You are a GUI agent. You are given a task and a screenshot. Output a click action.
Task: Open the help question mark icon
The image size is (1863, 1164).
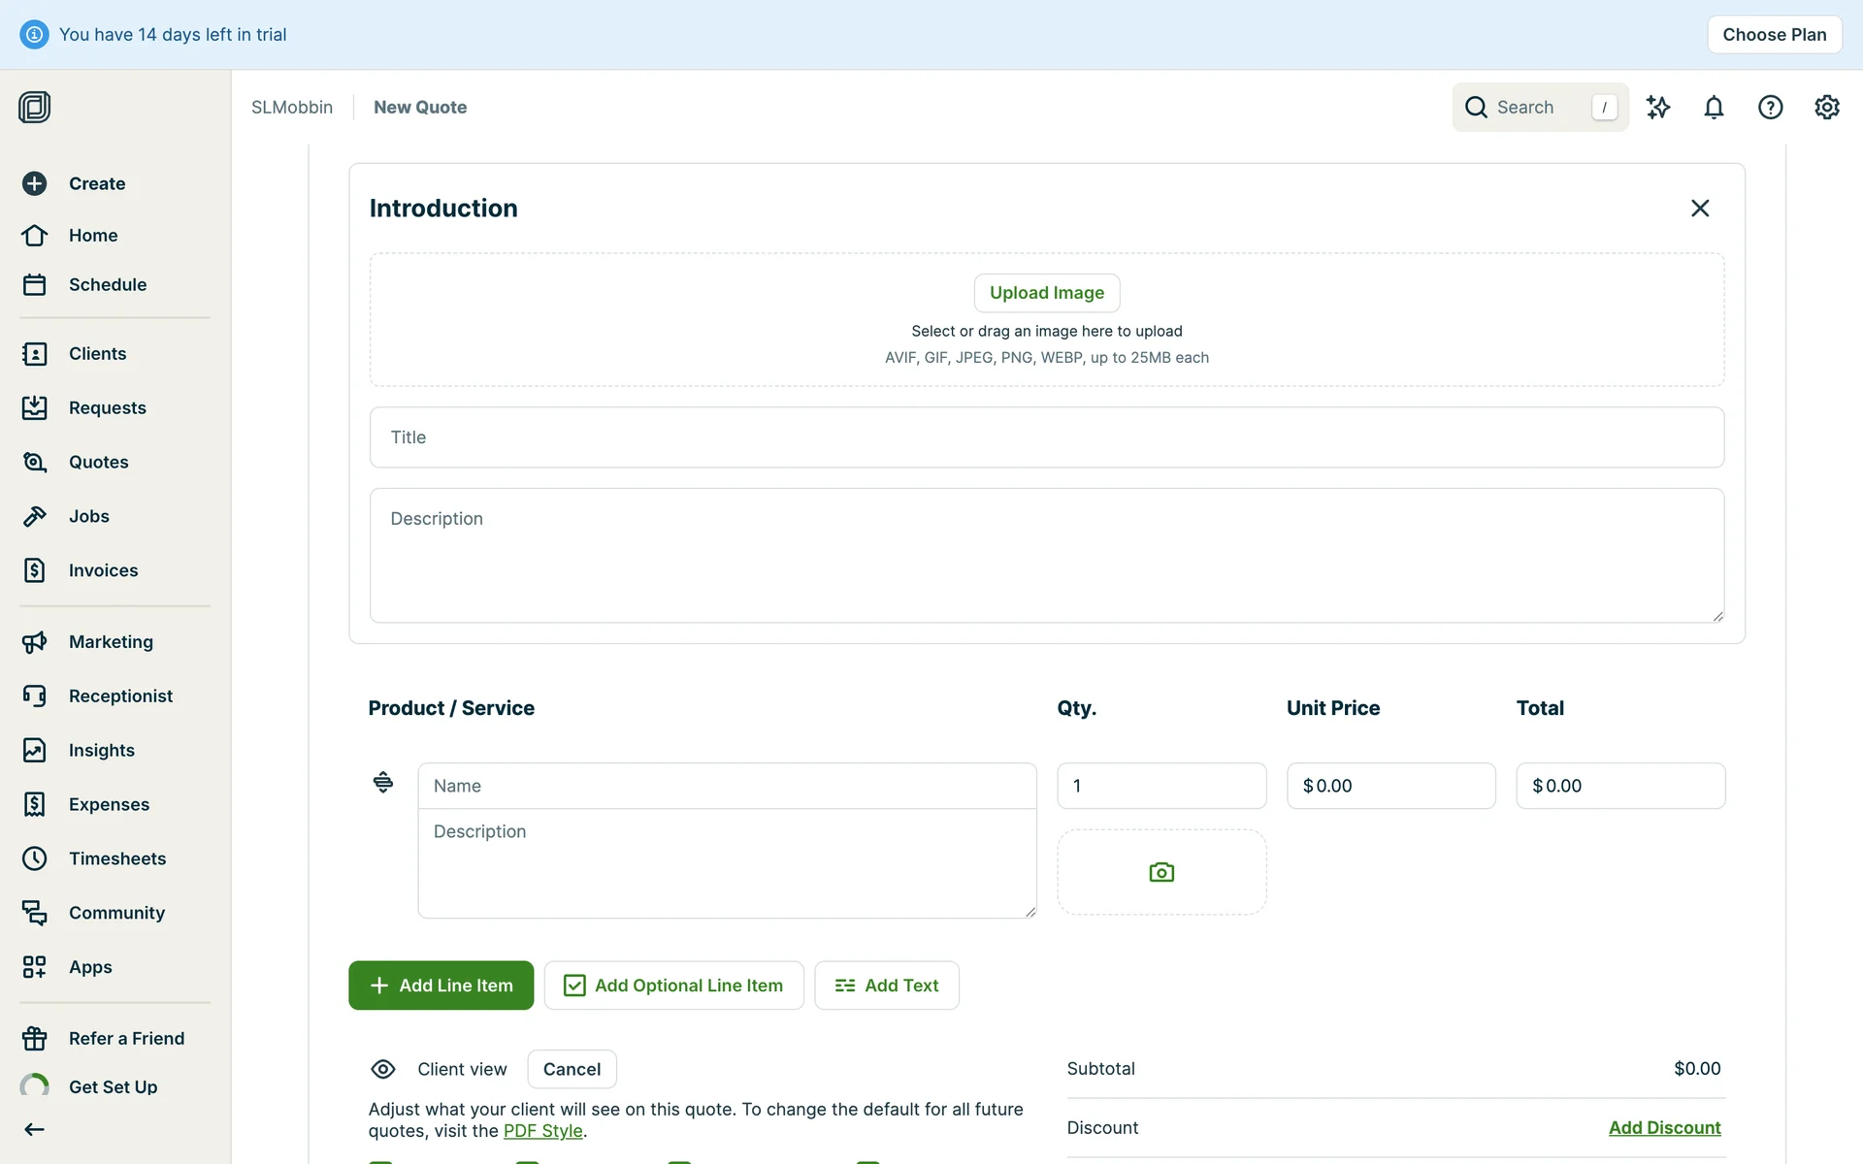tap(1770, 107)
